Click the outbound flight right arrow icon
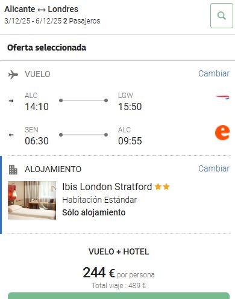 click(11, 101)
